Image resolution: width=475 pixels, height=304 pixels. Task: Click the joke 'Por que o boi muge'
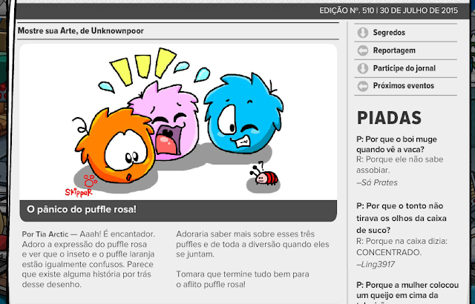pos(396,145)
